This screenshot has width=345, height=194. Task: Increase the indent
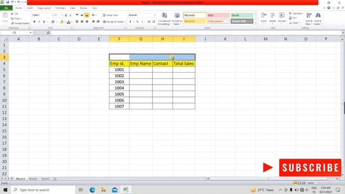(98, 22)
